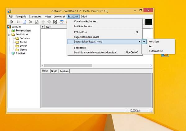186x131 pixels.
Task: Move item down with arrow icon
Action: 49,22
